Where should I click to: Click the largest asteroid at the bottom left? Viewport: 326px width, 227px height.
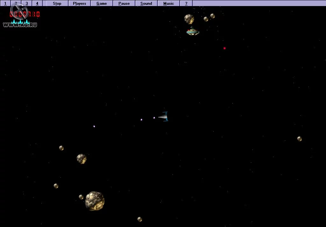click(95, 201)
